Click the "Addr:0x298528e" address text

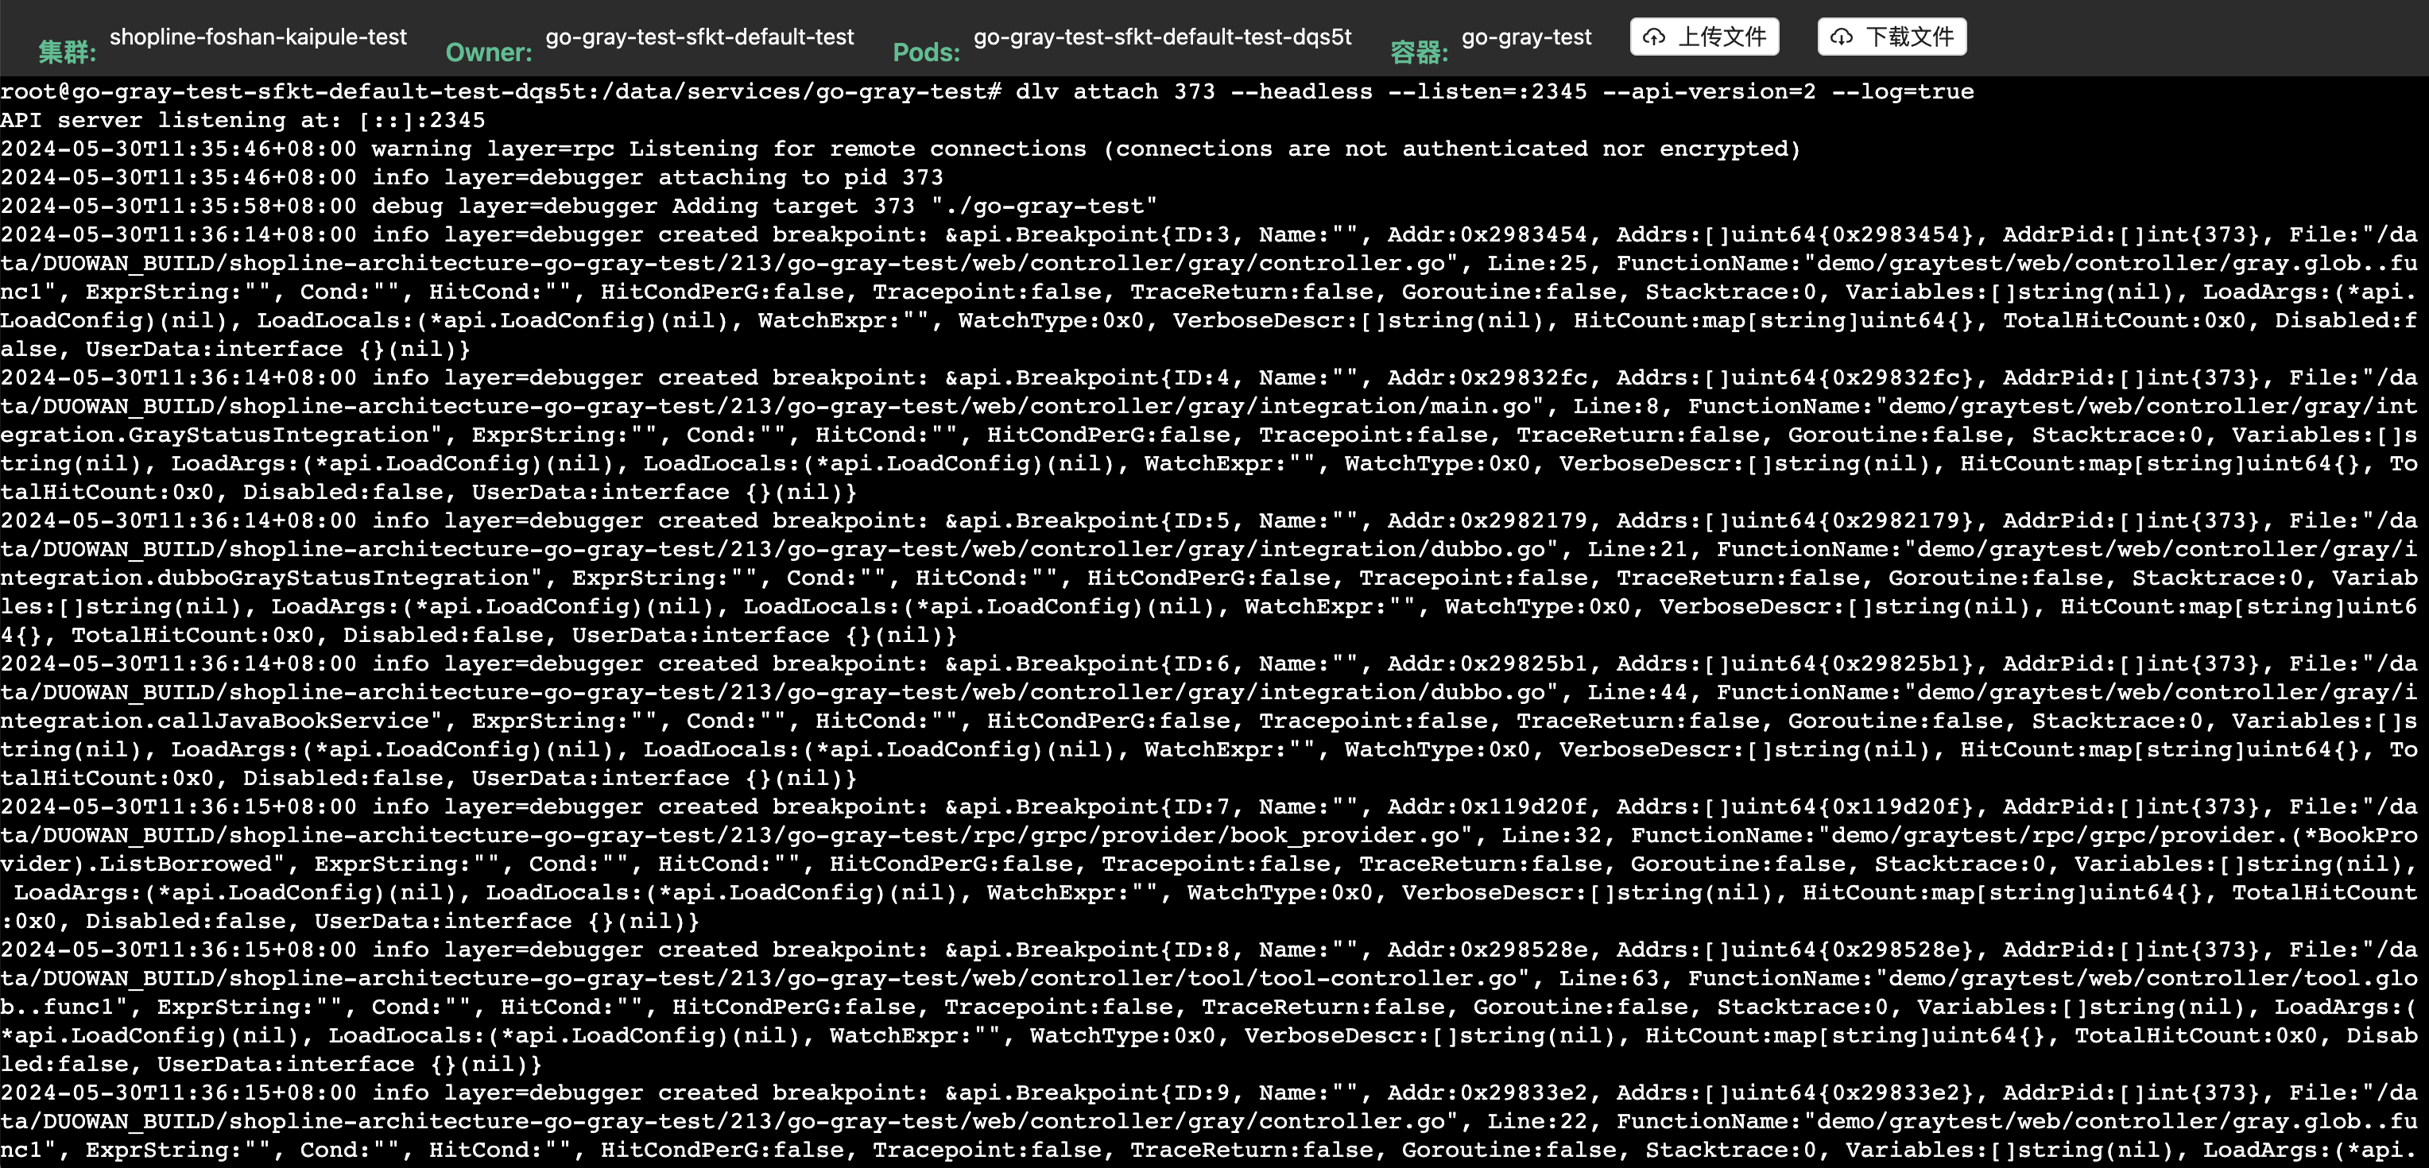coord(1488,949)
